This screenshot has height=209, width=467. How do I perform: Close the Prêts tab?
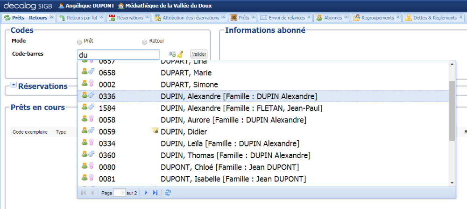(x=254, y=17)
